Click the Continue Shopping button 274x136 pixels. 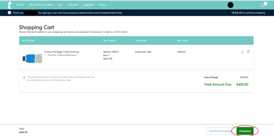[x=220, y=131]
